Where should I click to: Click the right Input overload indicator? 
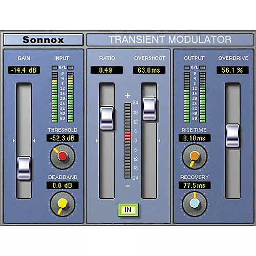click(71, 68)
